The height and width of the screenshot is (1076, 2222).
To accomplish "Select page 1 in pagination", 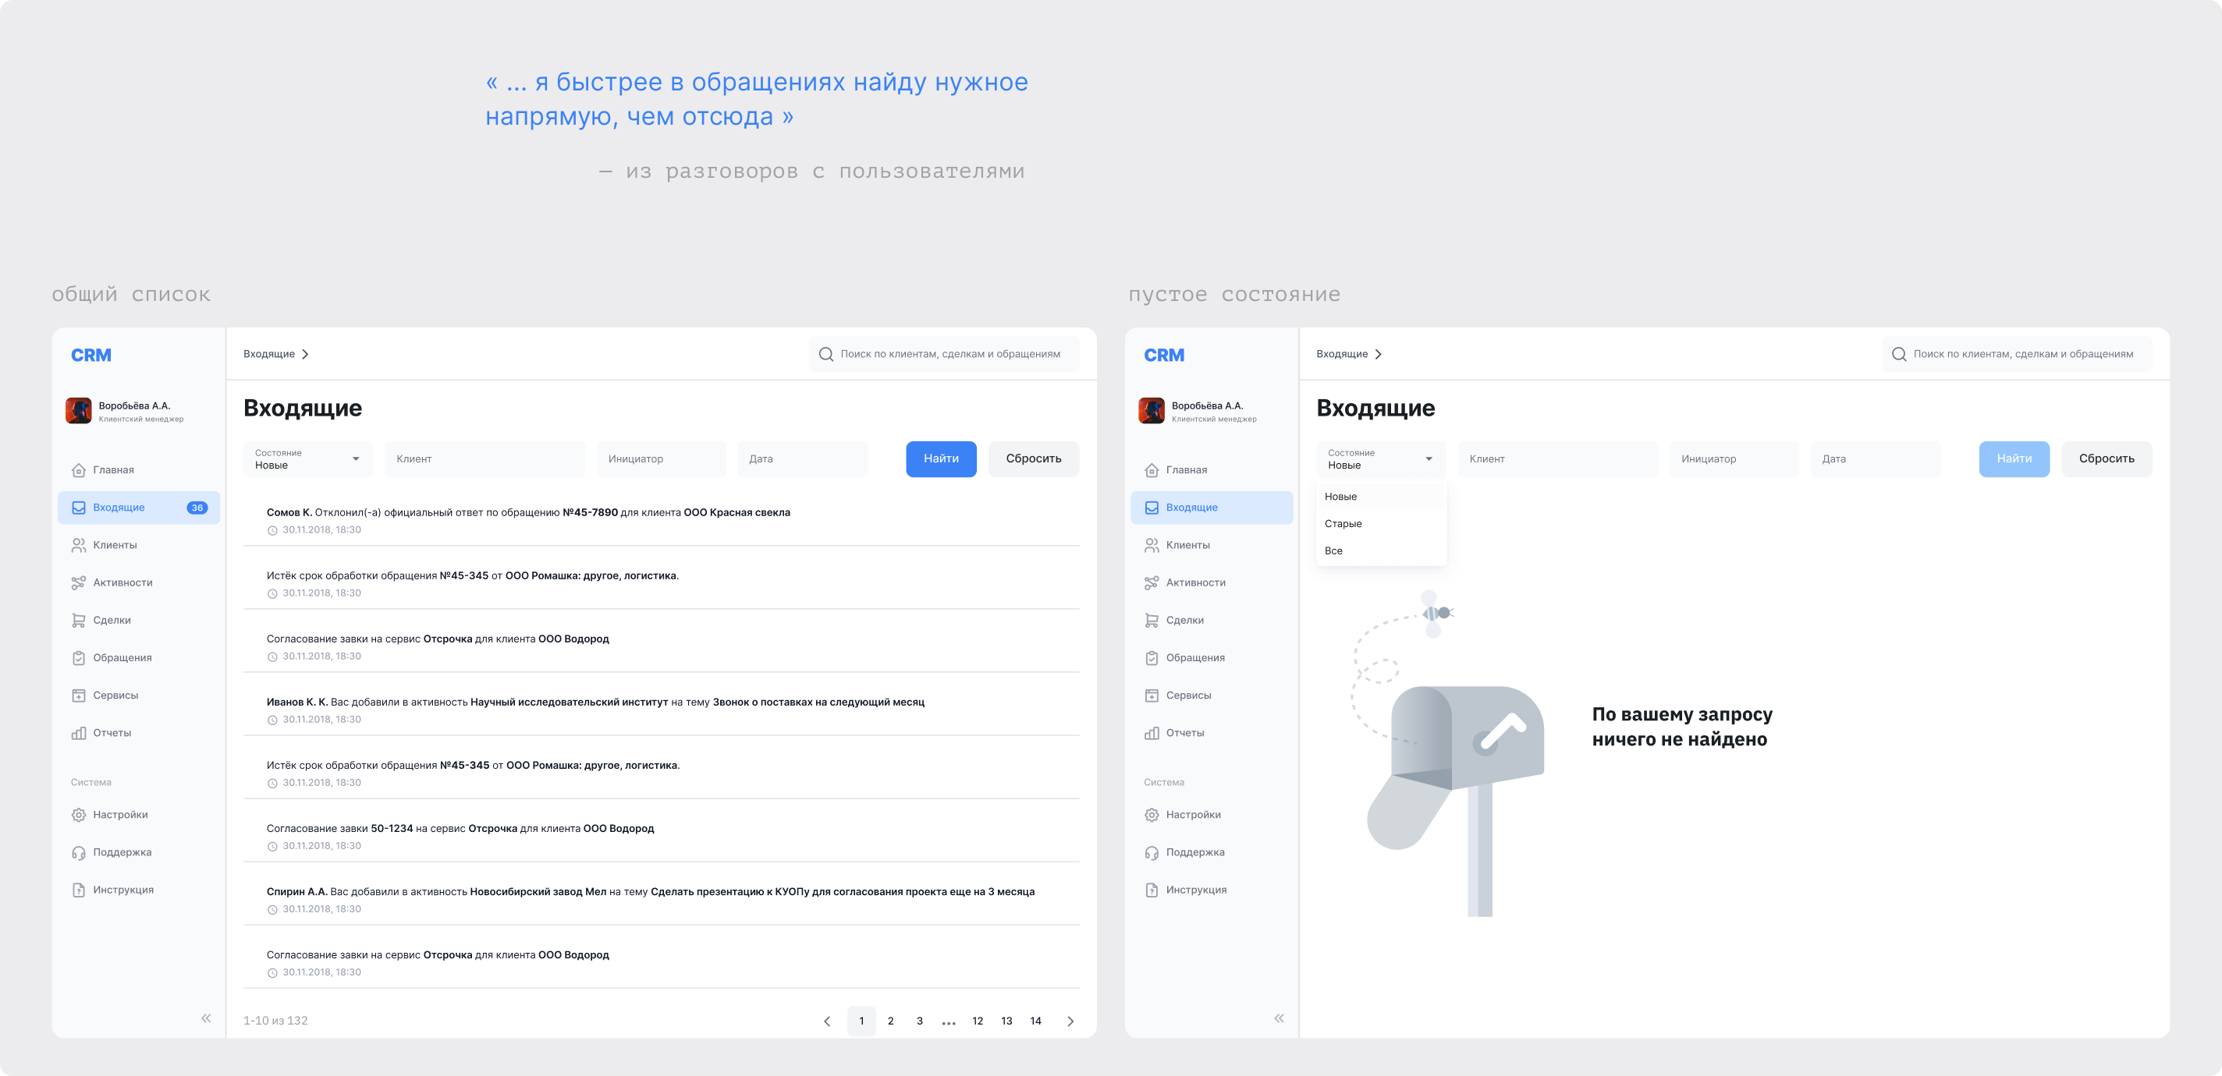I will (861, 1021).
